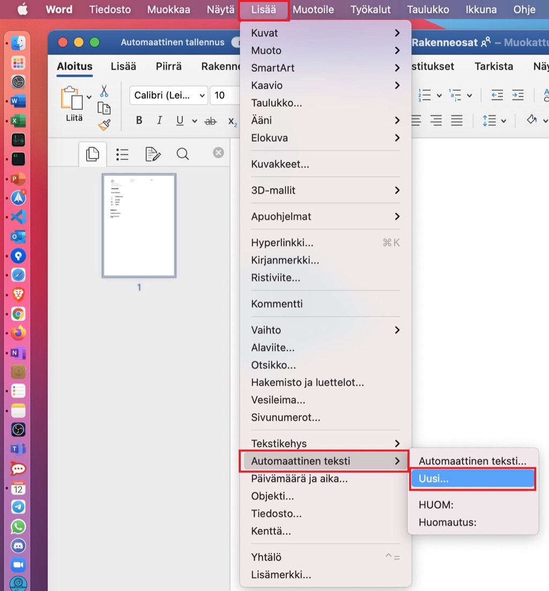This screenshot has width=549, height=591.
Task: Select Hyperlinkki... menu item
Action: coord(325,243)
